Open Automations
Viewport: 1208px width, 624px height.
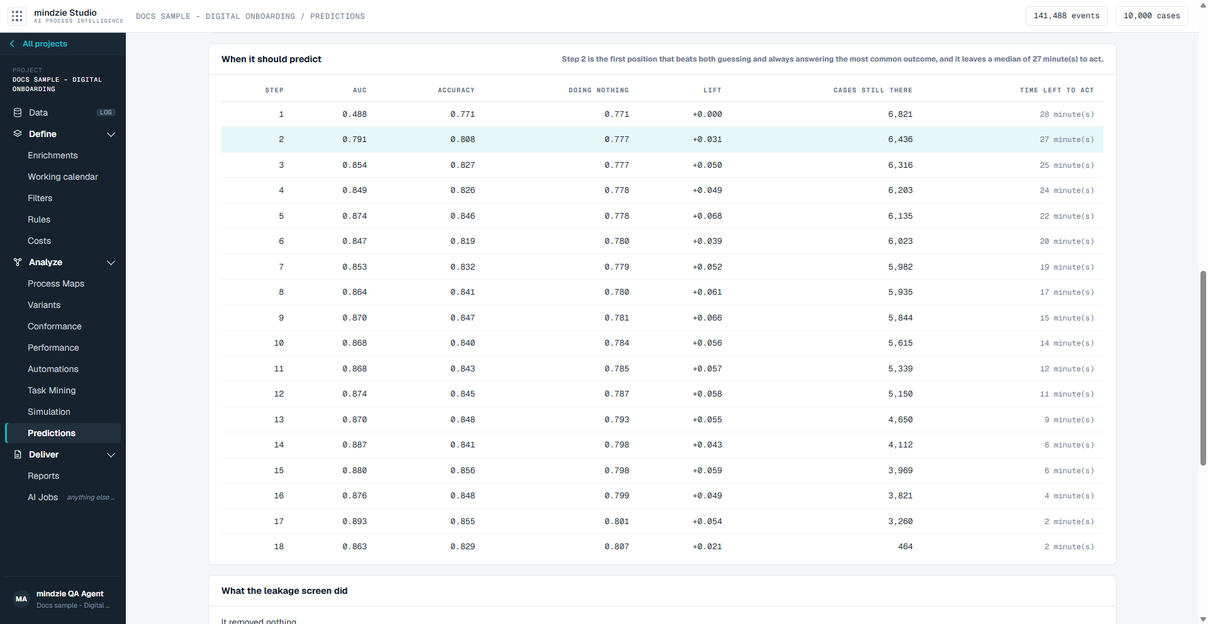tap(53, 369)
